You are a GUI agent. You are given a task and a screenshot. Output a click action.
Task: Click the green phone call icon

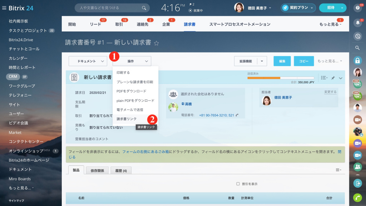pyautogui.click(x=357, y=197)
